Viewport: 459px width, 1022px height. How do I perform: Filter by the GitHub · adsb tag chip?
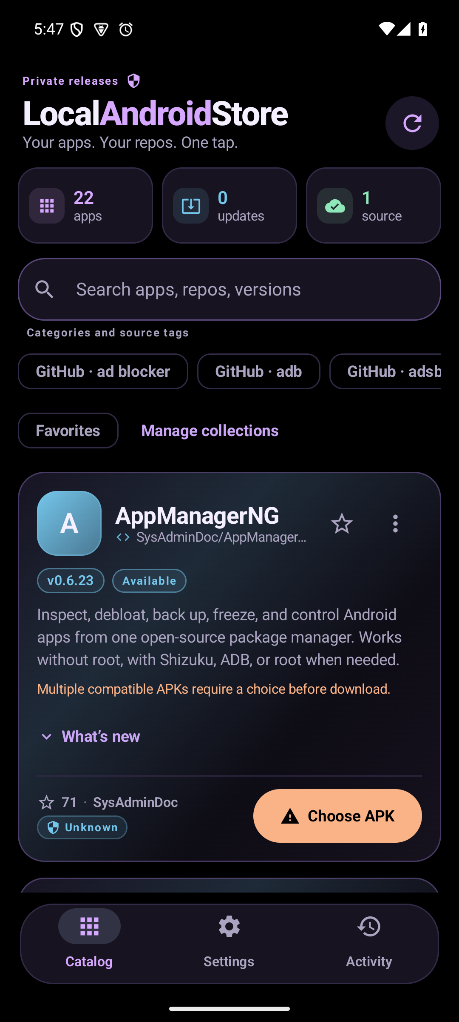click(385, 371)
